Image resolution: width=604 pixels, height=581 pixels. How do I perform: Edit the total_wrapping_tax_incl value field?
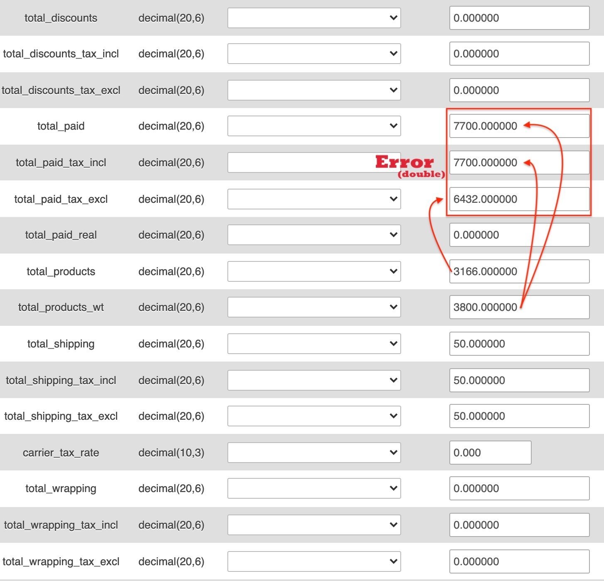[x=519, y=525]
